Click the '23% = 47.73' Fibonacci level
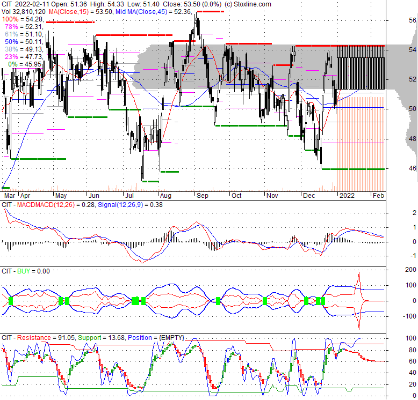 click(x=24, y=56)
